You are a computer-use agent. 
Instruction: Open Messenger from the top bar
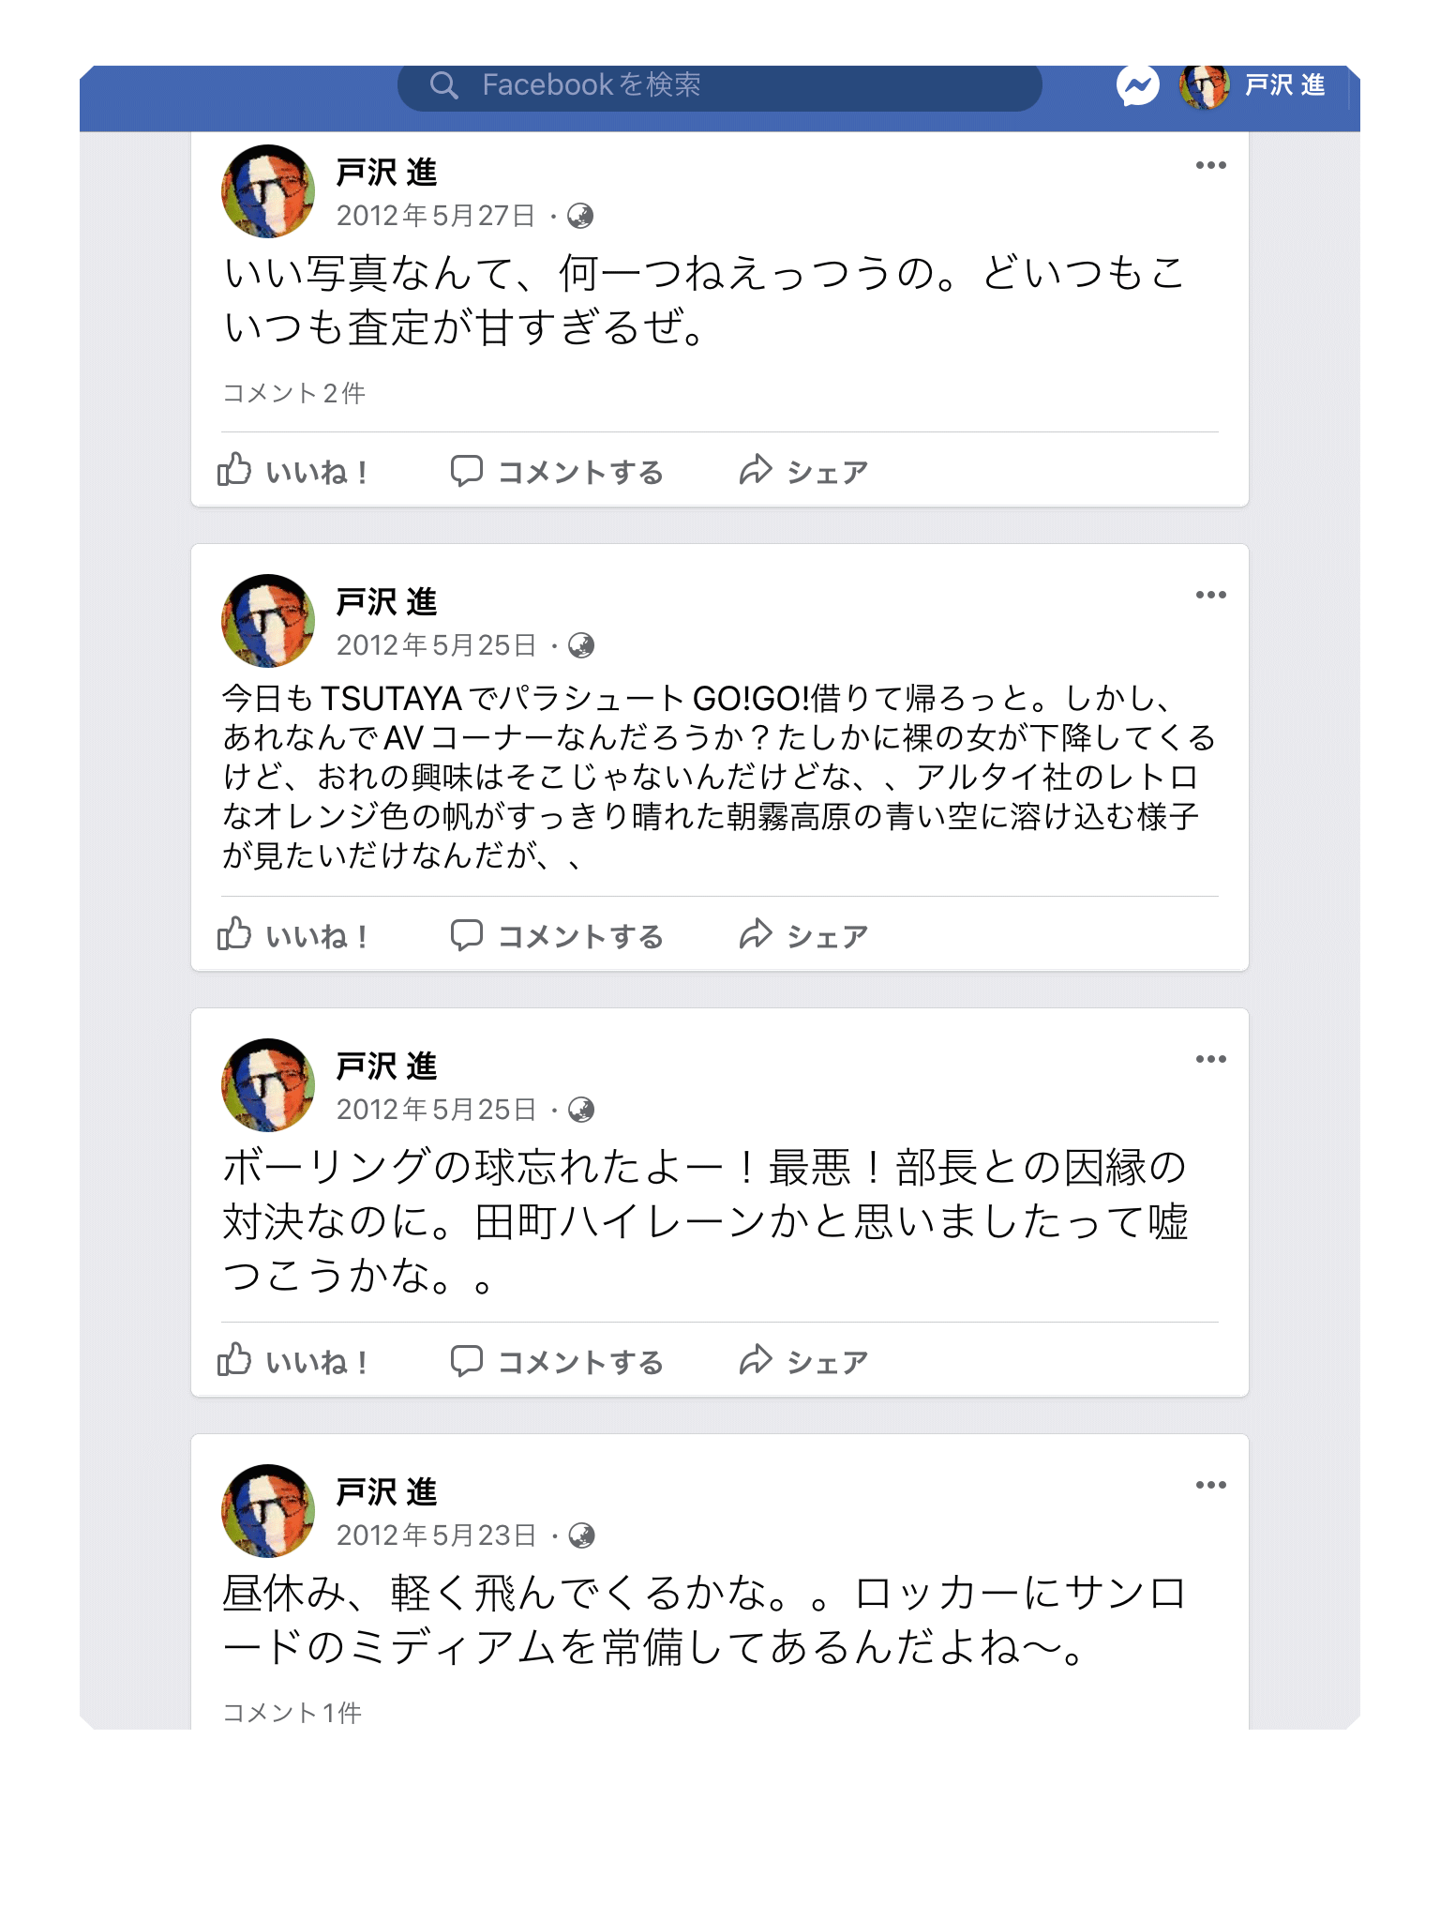[1137, 86]
